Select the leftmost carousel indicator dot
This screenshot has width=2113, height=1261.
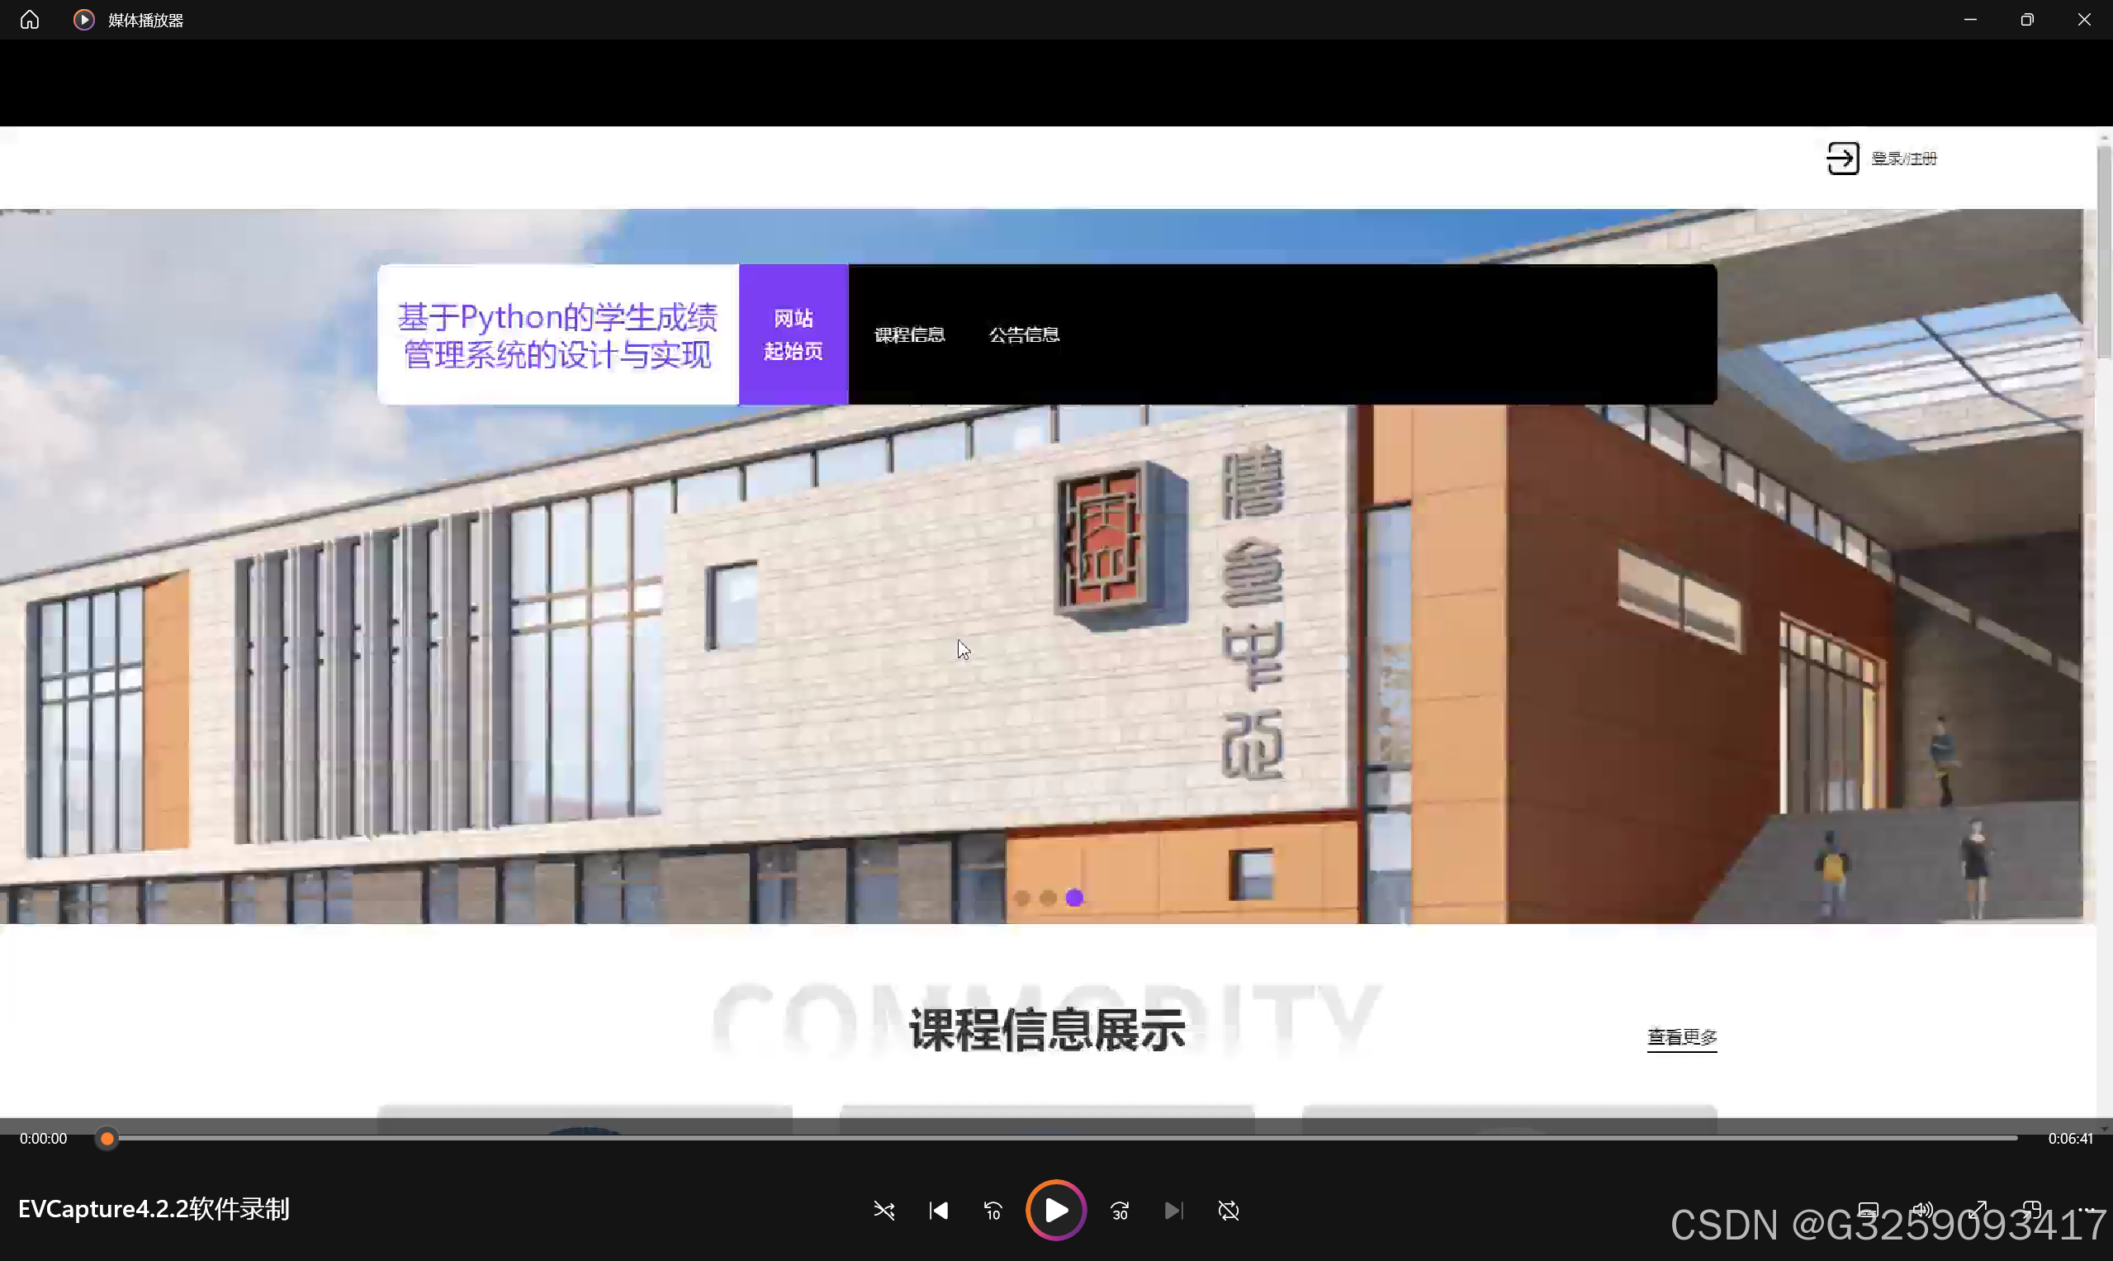coord(1022,898)
